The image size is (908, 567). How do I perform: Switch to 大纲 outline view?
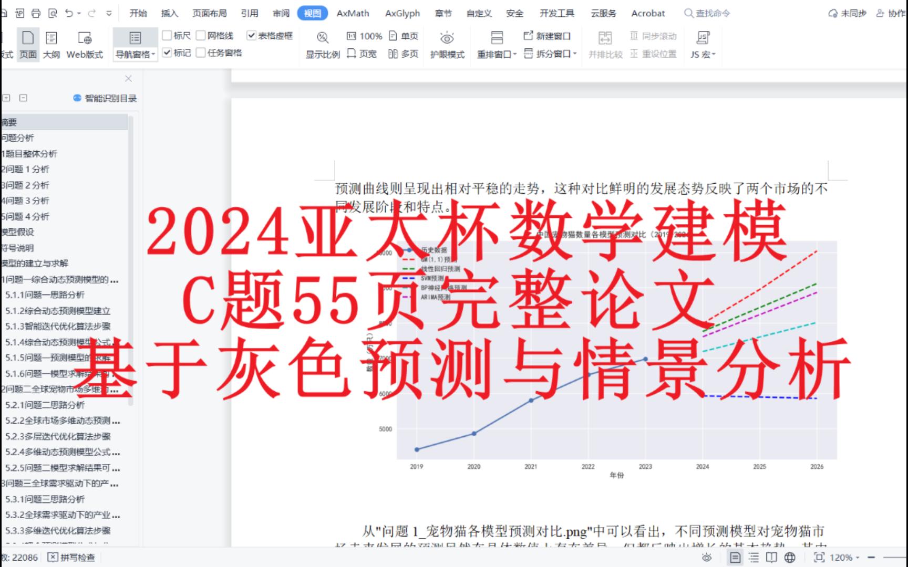[x=51, y=45]
